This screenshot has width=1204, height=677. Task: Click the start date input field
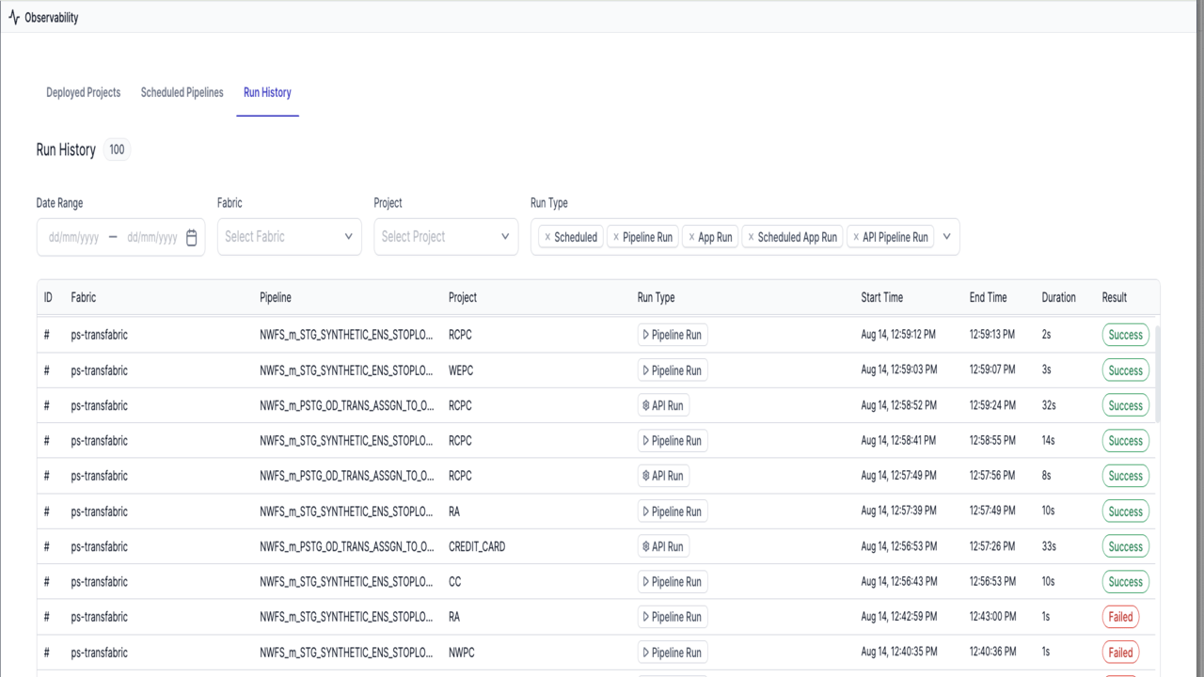[x=73, y=238]
